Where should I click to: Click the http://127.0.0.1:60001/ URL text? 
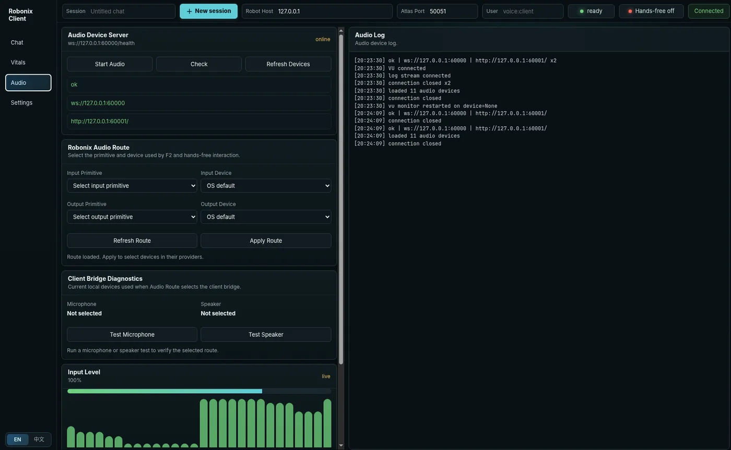[x=199, y=121]
